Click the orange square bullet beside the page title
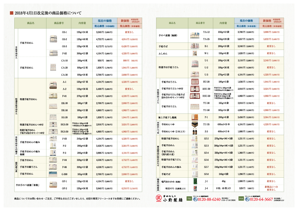The width and height of the screenshot is (298, 211). click(x=11, y=13)
